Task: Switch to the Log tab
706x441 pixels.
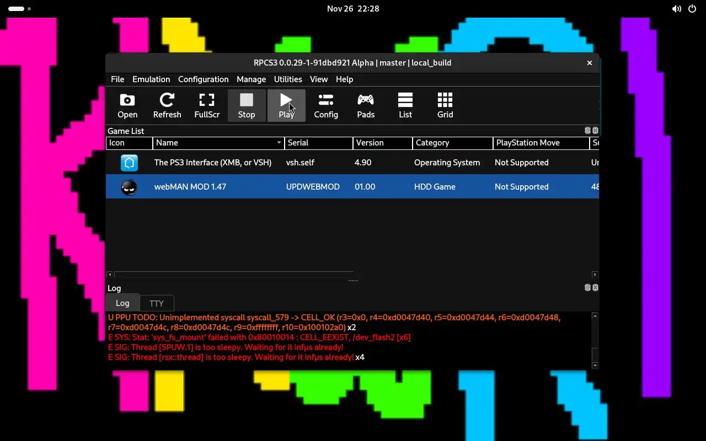Action: pos(122,303)
